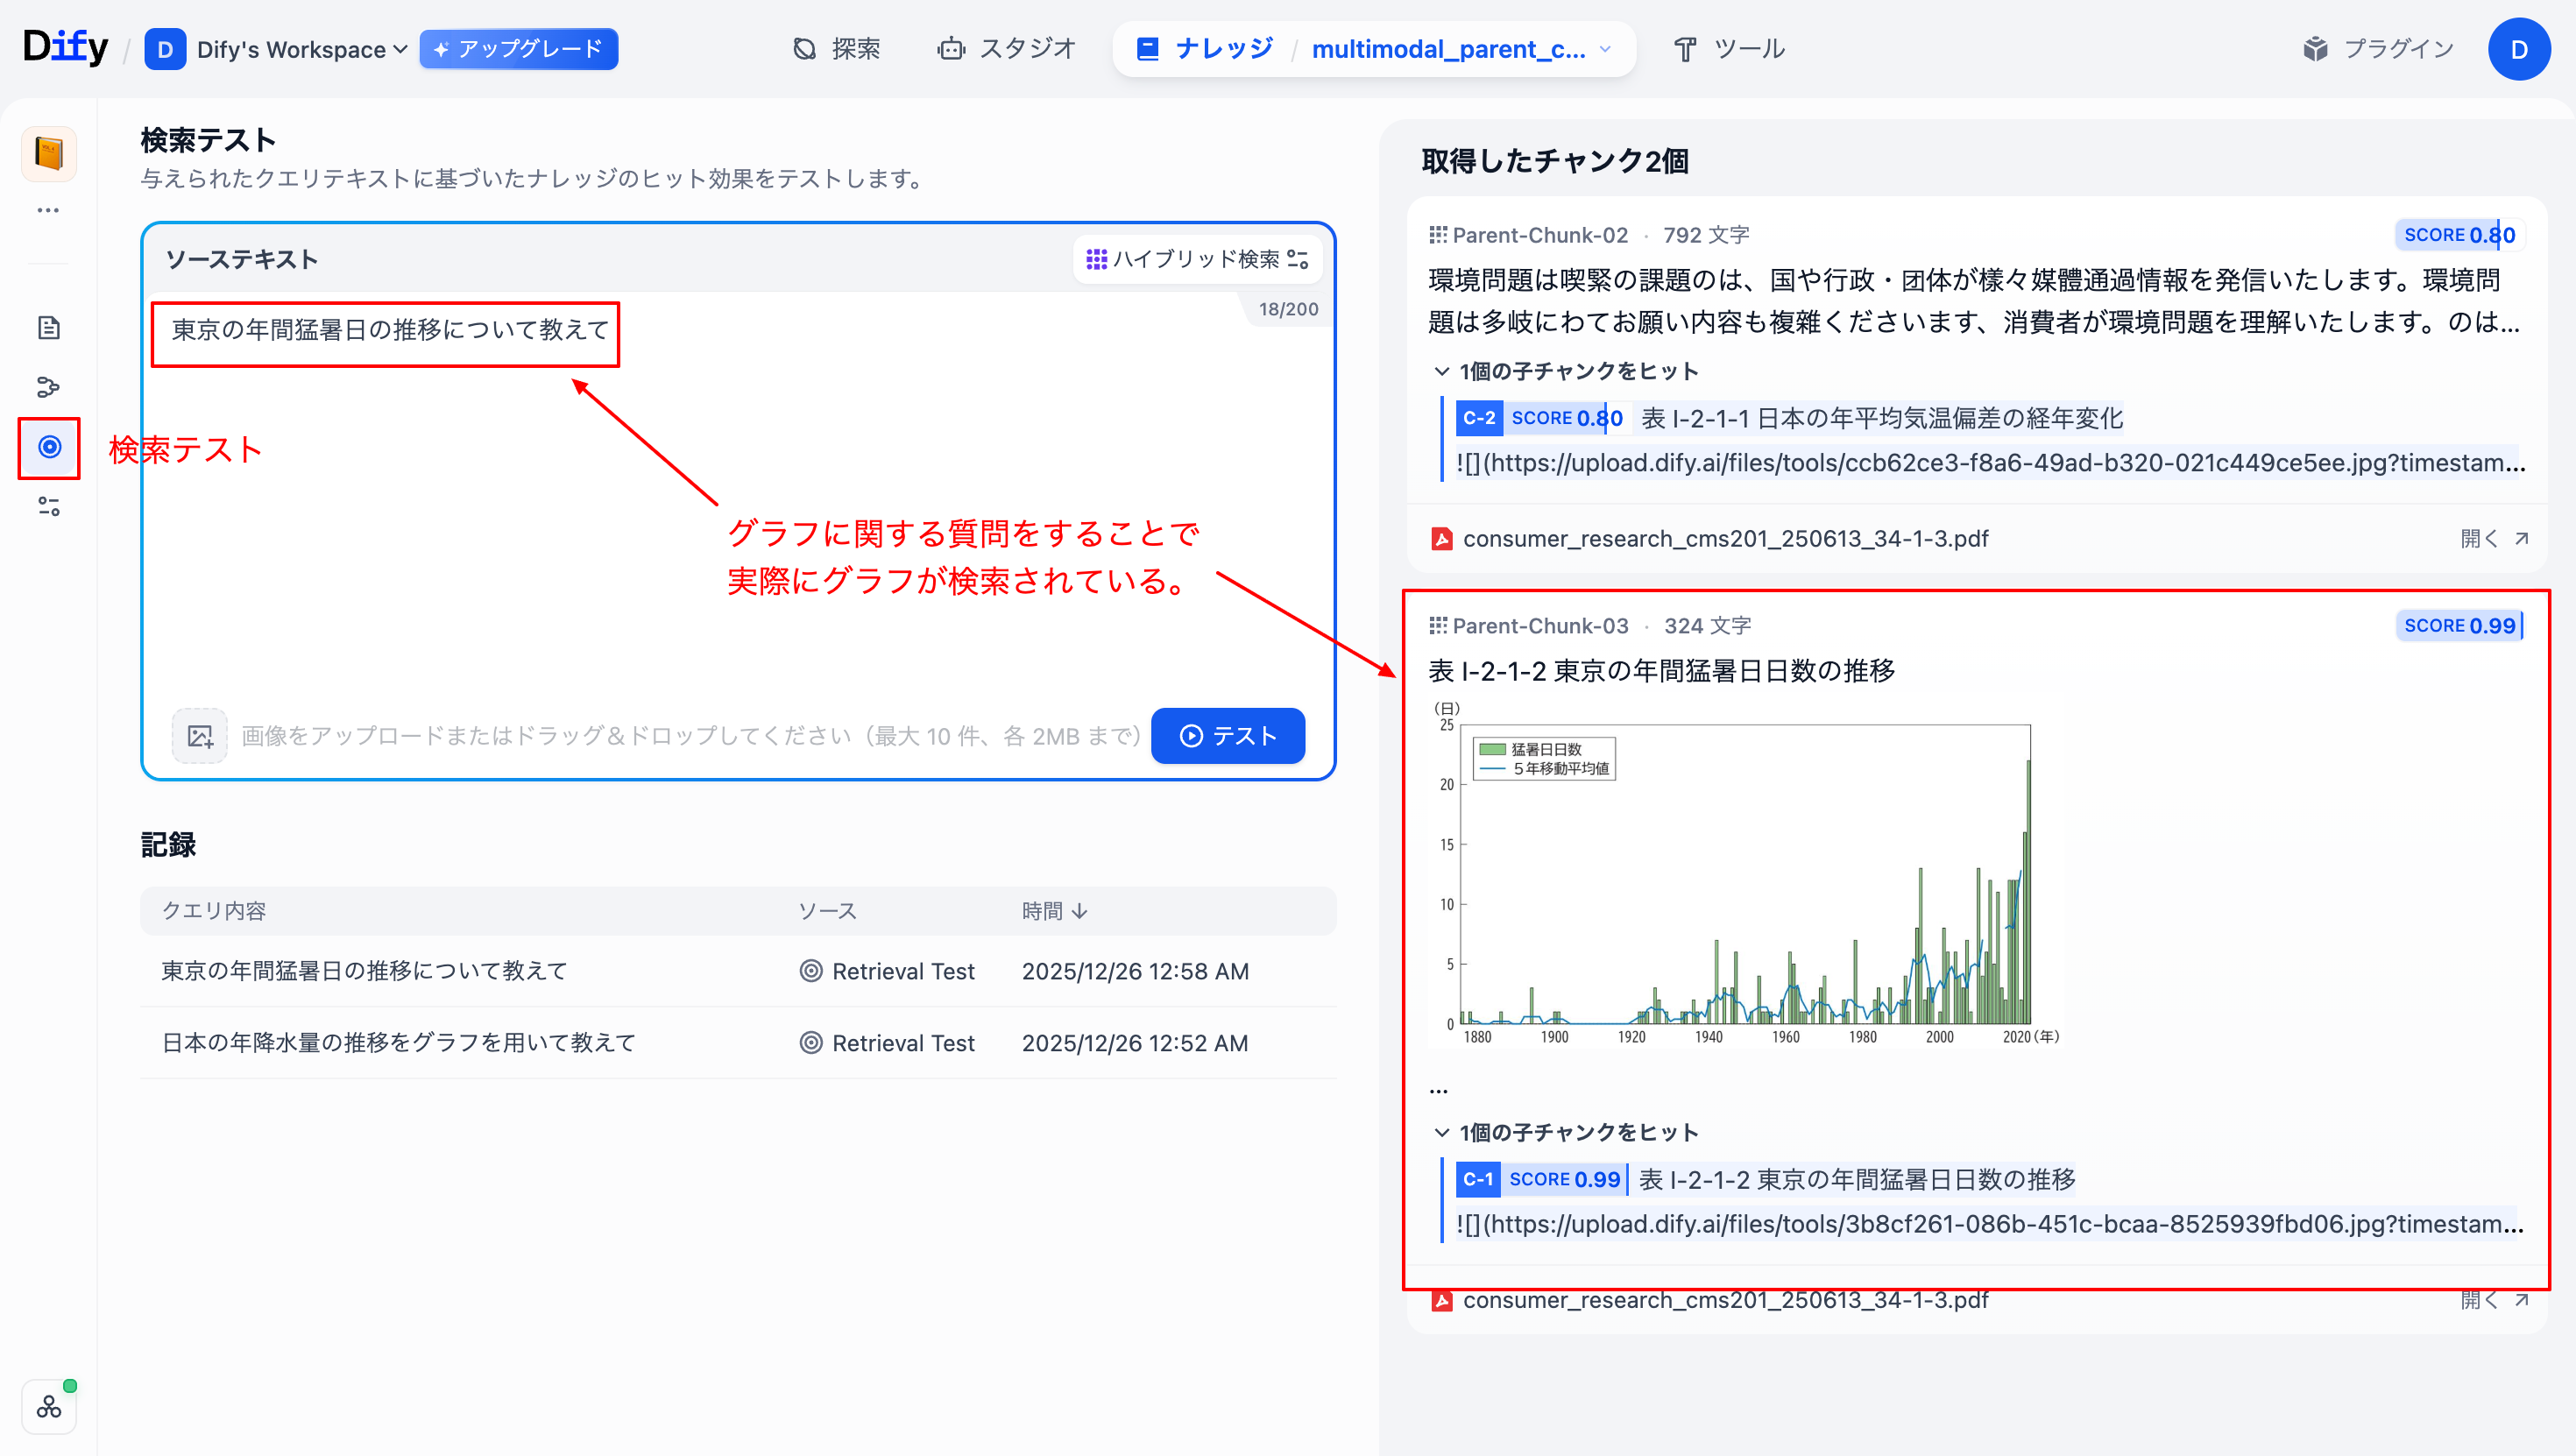Click the アップグレード button
Image resolution: width=2576 pixels, height=1456 pixels.
pyautogui.click(x=518, y=49)
